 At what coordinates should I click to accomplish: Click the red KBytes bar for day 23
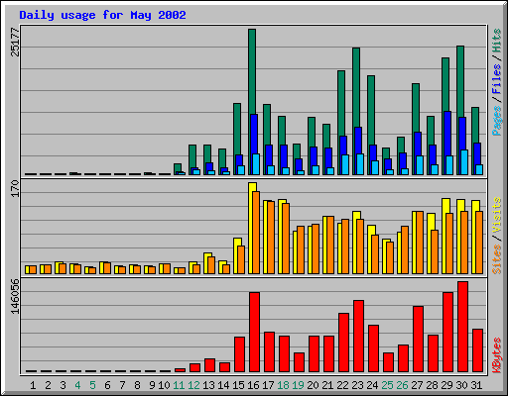(358, 337)
